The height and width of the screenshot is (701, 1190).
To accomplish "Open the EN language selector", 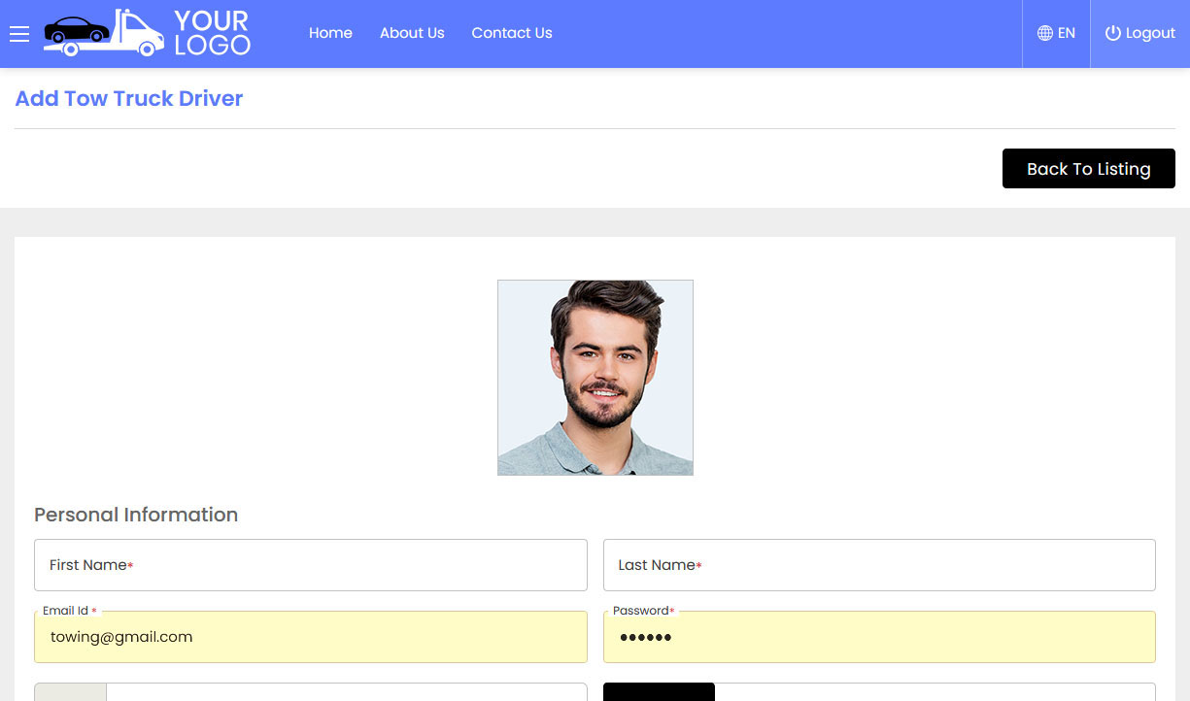I will pos(1057,34).
